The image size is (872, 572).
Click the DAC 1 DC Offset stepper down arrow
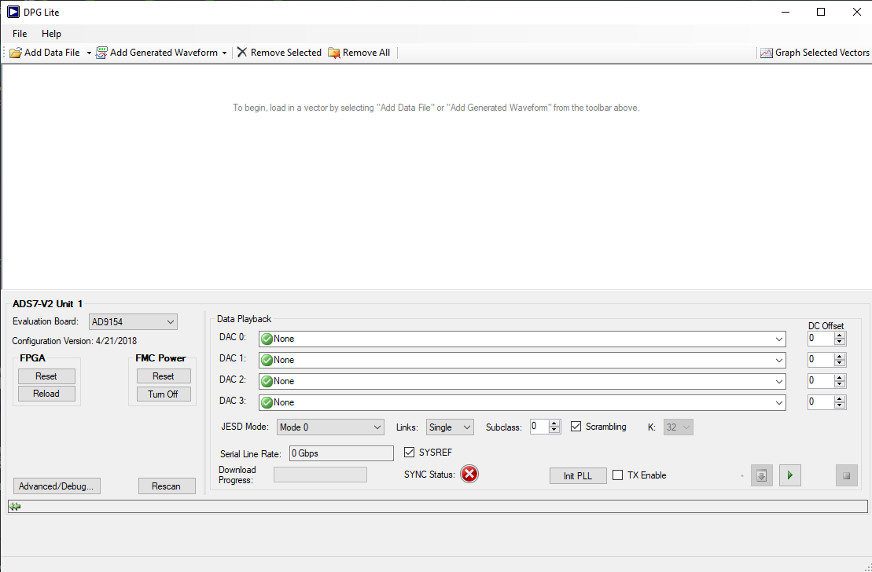(x=839, y=364)
